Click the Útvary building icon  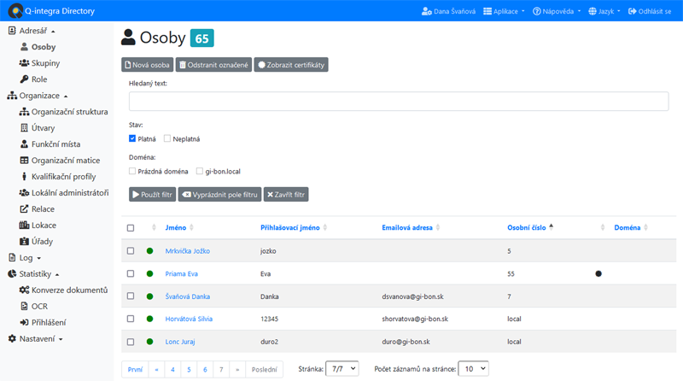point(25,128)
